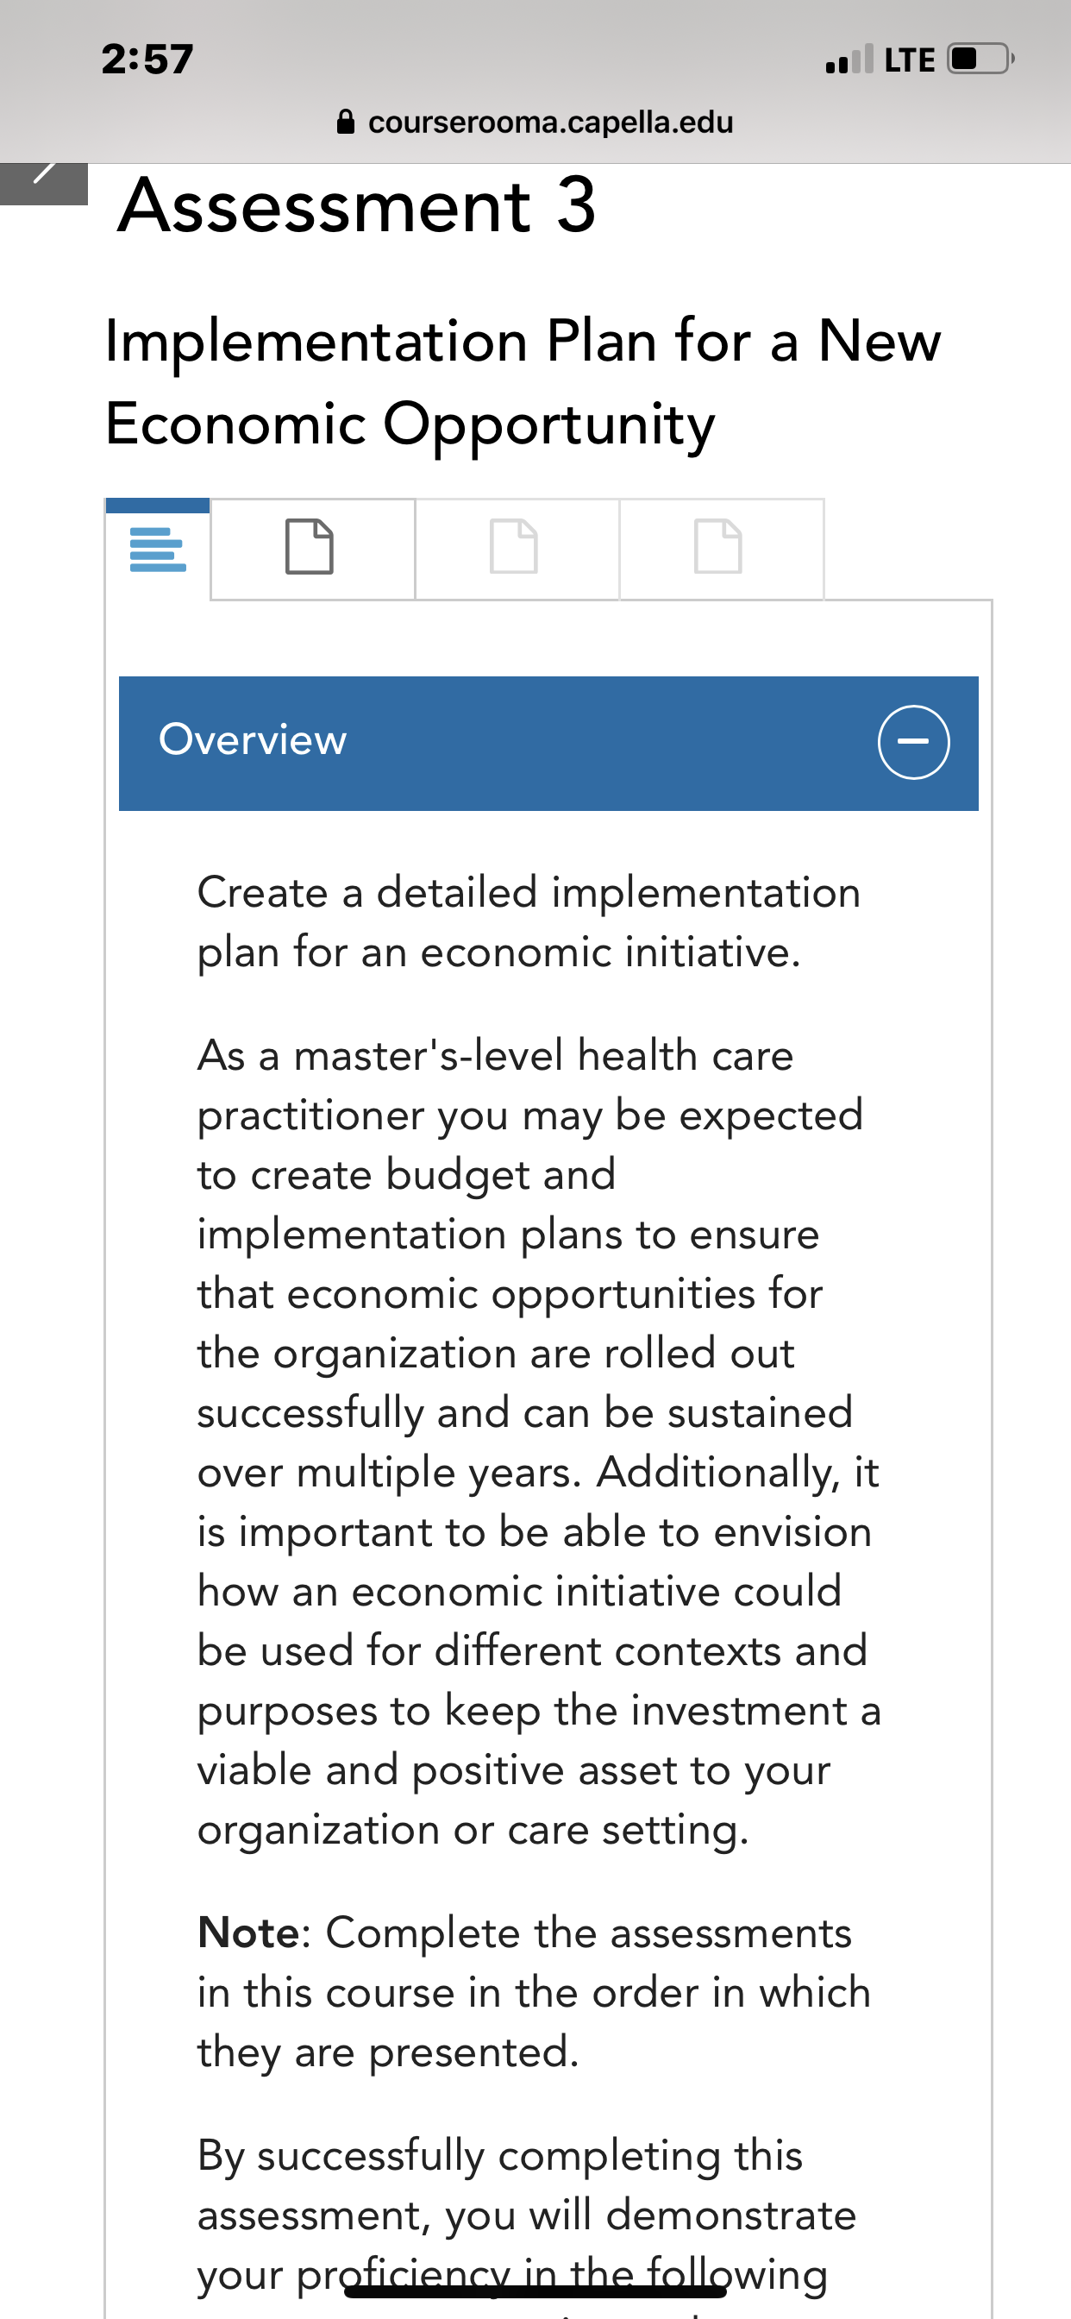1071x2319 pixels.
Task: Tap the Overview label text
Action: tap(253, 740)
